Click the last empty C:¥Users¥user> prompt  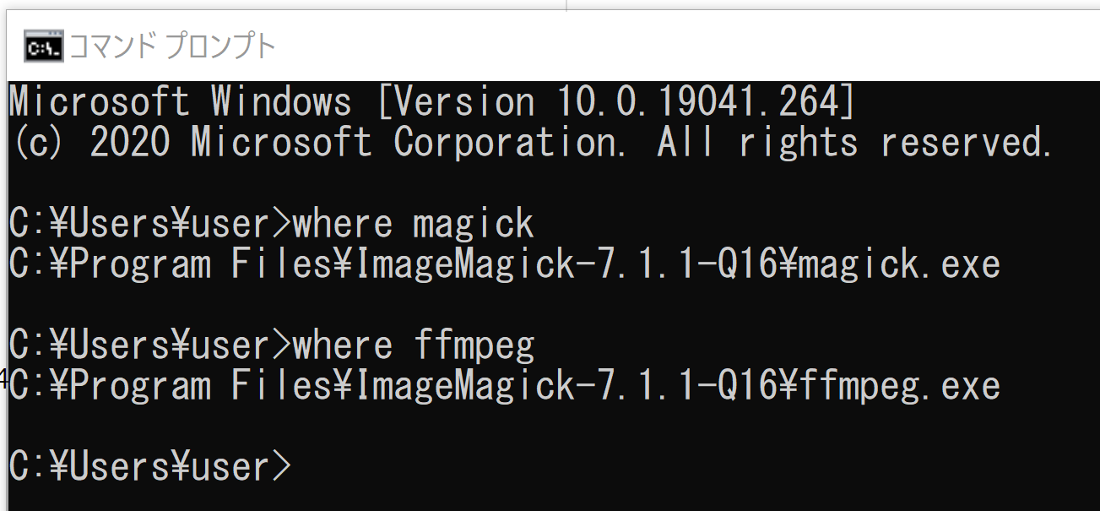click(x=150, y=466)
